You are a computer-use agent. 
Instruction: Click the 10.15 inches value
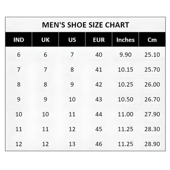coord(125,69)
